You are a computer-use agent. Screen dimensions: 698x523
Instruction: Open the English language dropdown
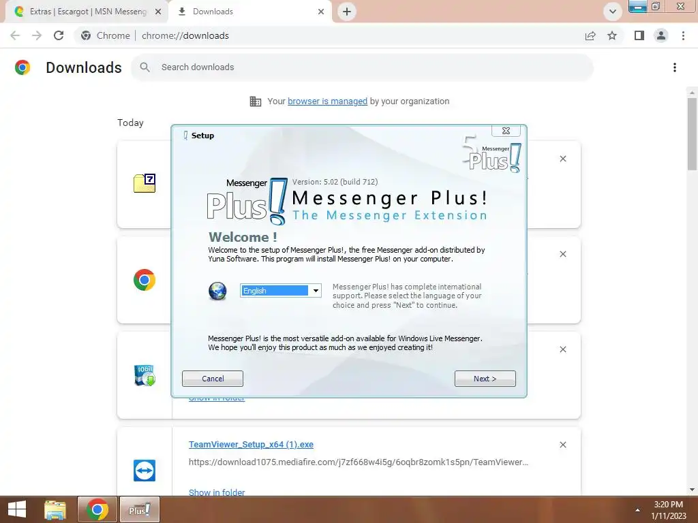(x=316, y=290)
